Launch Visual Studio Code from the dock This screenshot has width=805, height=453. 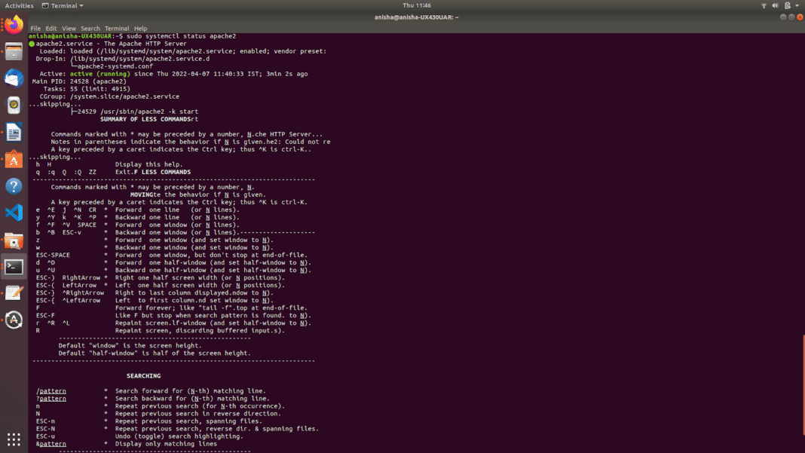point(13,213)
